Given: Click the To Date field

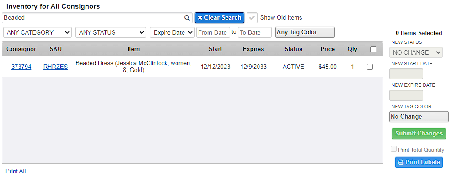Looking at the screenshot, I should click(255, 32).
